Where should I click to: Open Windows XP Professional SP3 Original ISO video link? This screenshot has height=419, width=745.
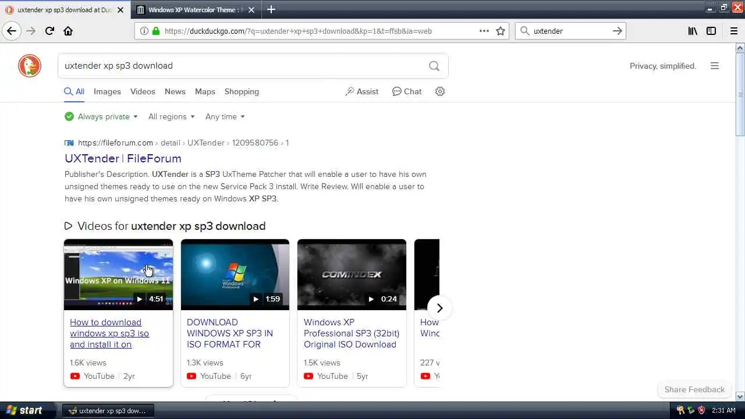[352, 333]
